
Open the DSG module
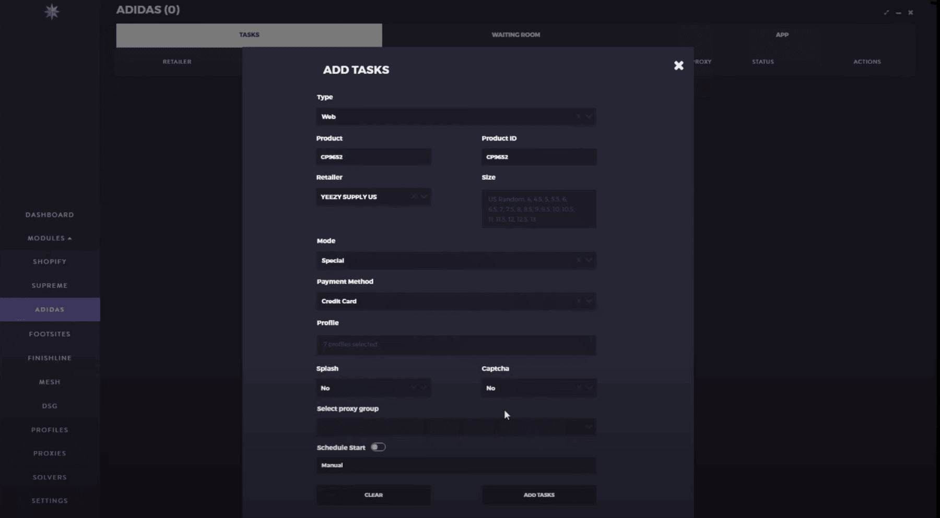(x=50, y=406)
